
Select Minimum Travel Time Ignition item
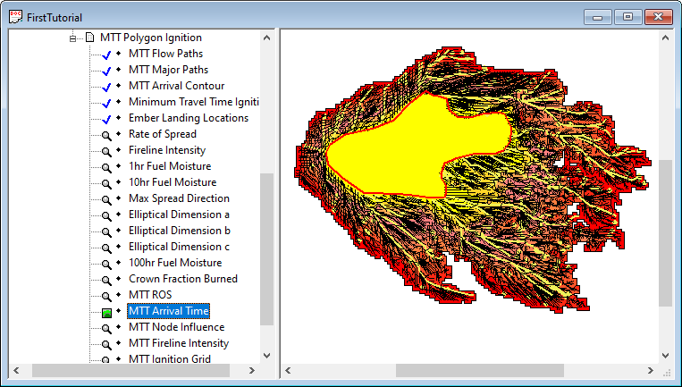pos(194,102)
